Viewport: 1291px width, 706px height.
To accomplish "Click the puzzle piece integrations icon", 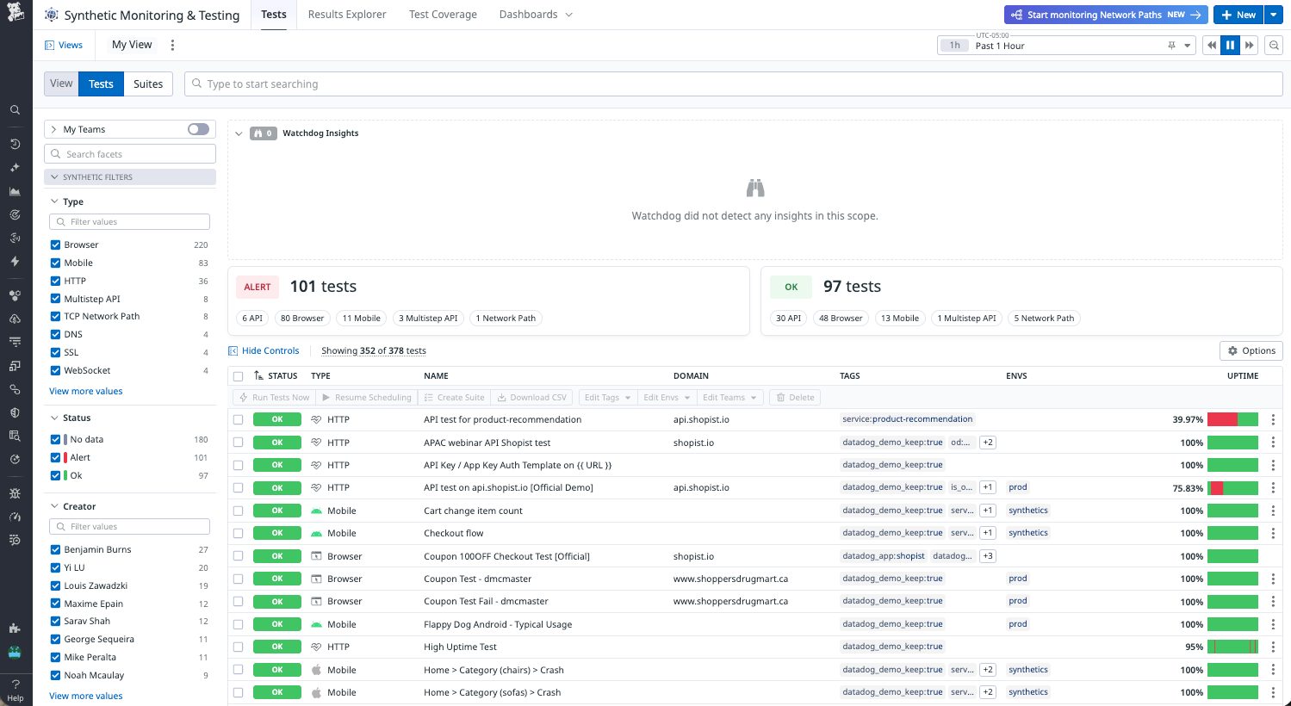I will click(15, 629).
